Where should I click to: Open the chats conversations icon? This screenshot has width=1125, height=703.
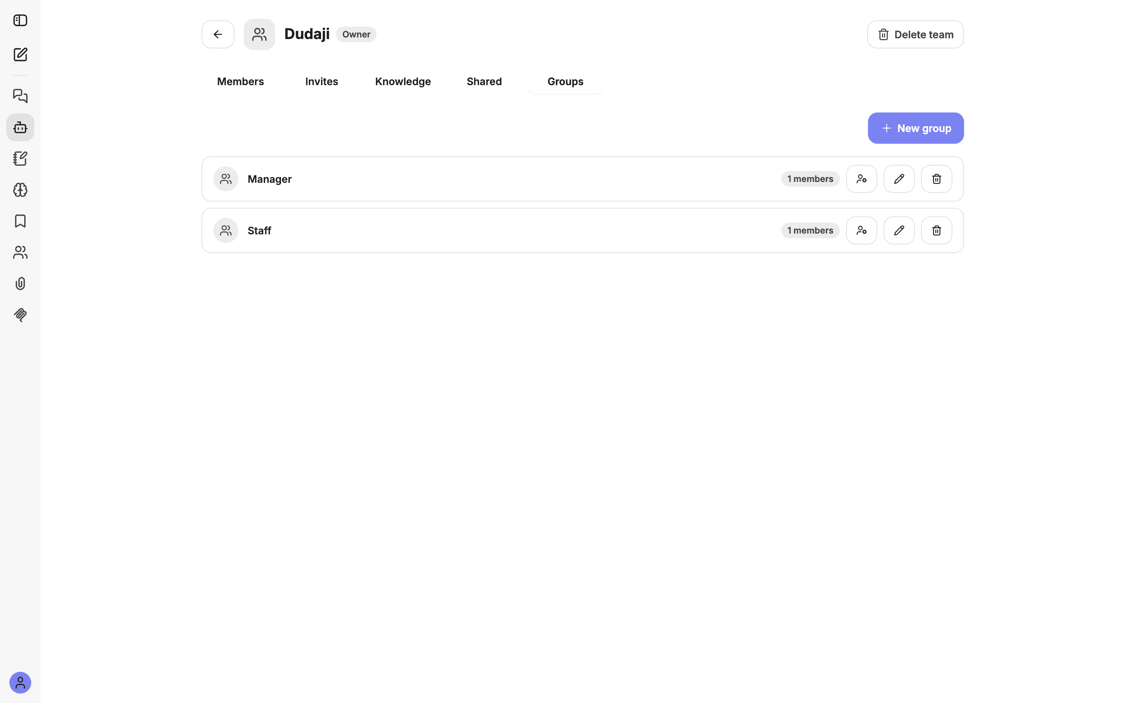(x=20, y=96)
